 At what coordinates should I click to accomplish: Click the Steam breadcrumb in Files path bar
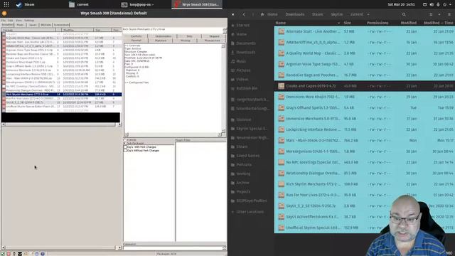point(318,14)
